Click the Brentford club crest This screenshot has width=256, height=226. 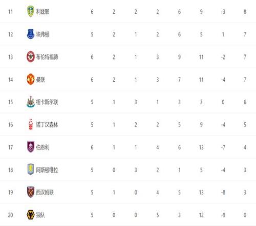coord(31,56)
